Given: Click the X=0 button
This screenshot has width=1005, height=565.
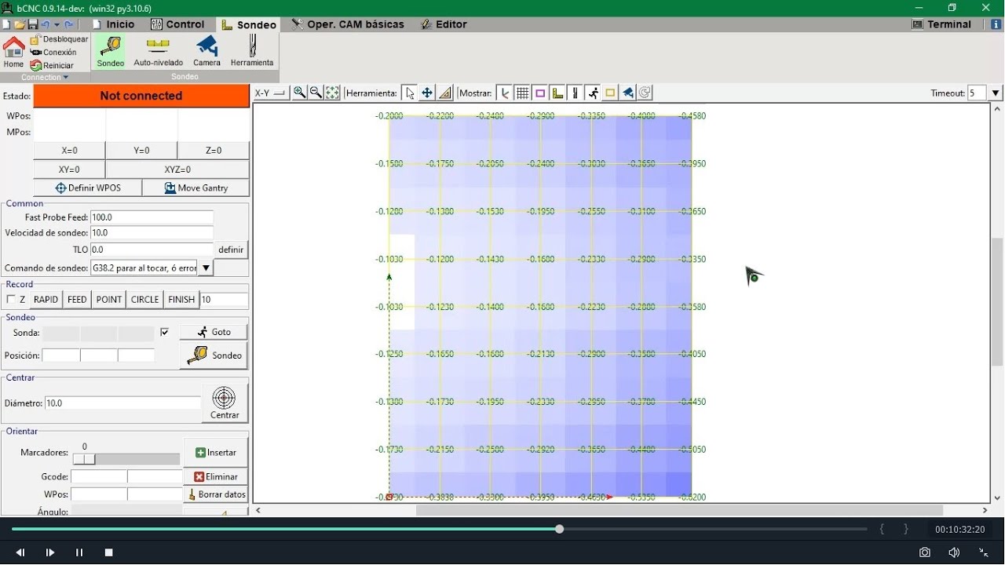Looking at the screenshot, I should pos(69,150).
